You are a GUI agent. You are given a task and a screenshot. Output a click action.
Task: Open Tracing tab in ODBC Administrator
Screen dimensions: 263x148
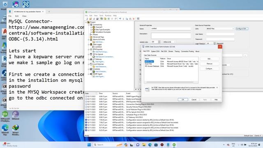177,51
